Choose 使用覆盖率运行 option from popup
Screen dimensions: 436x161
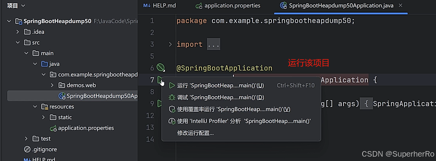point(241,110)
